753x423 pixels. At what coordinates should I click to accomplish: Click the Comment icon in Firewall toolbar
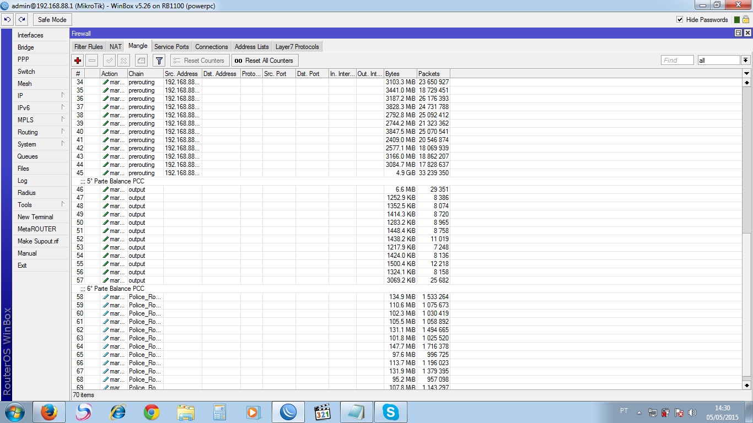click(x=142, y=61)
